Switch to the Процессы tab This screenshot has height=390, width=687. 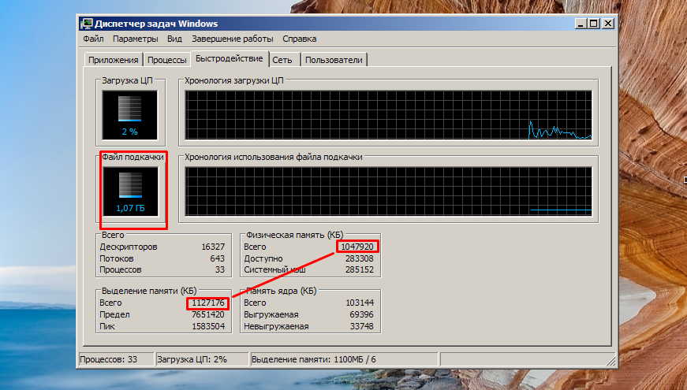[x=167, y=60]
